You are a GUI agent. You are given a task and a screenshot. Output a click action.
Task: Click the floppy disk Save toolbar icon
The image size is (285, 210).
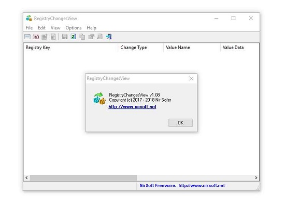click(65, 37)
